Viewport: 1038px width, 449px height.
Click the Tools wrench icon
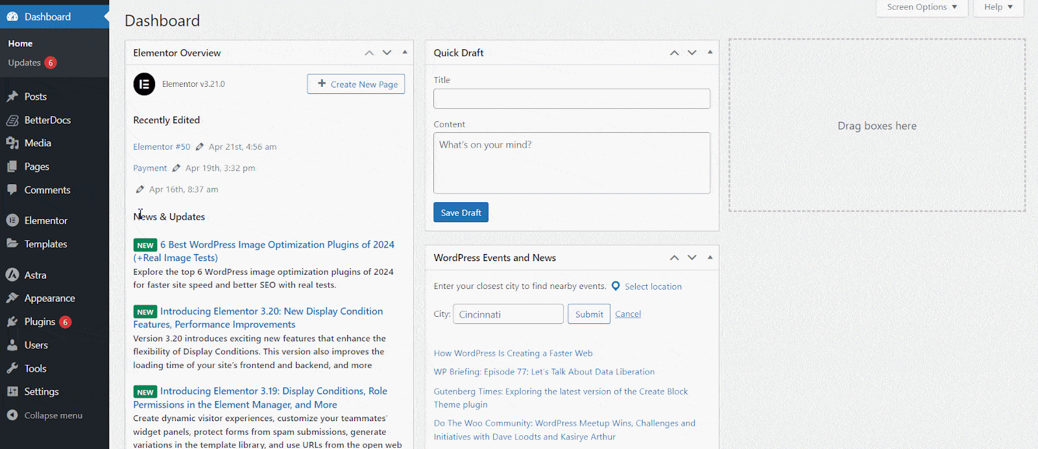[12, 368]
